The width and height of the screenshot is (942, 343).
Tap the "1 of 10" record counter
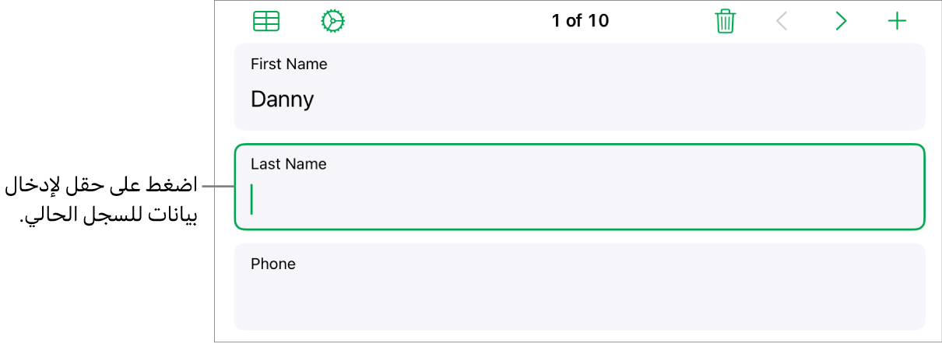580,21
